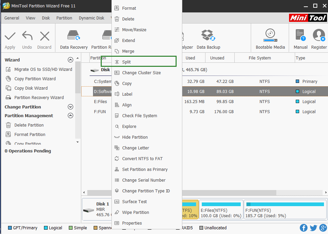Select Disk 1 MBR in disk map
The width and height of the screenshot is (328, 234).
[x=97, y=210]
